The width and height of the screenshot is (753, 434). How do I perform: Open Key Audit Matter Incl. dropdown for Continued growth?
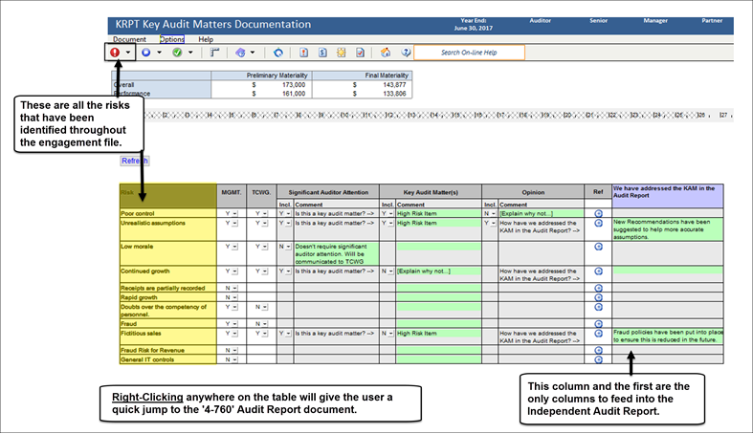[390, 271]
